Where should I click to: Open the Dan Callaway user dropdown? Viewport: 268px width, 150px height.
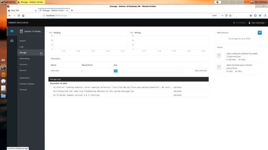[x=257, y=23]
